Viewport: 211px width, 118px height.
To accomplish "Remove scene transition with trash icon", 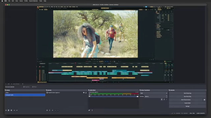I will pyautogui.click(x=164, y=99).
